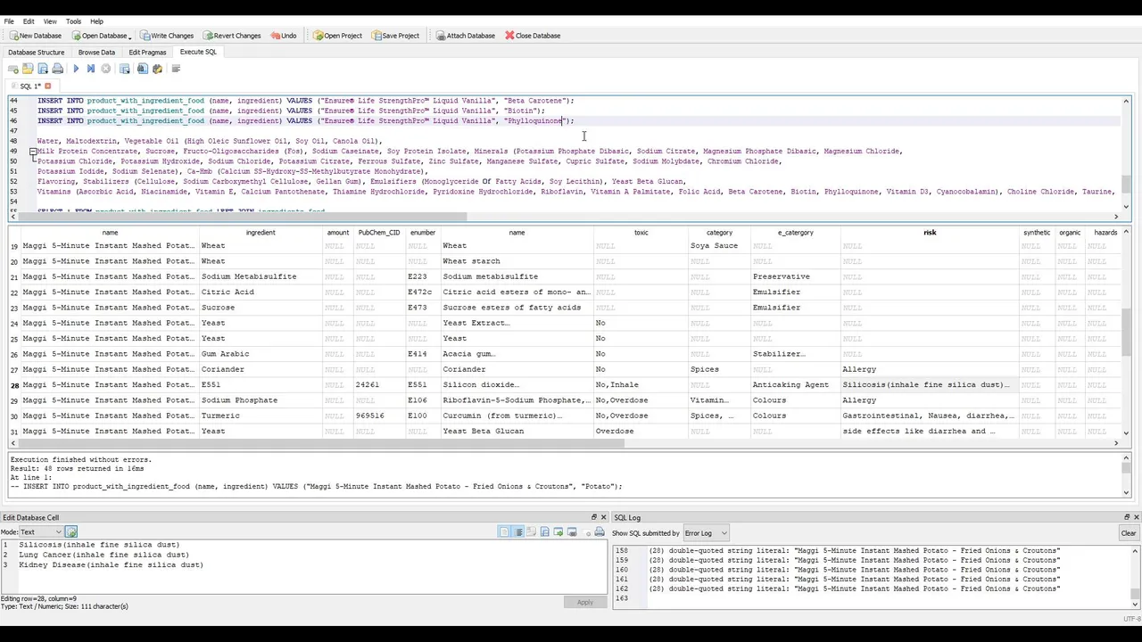Click the save results view icon

click(125, 69)
